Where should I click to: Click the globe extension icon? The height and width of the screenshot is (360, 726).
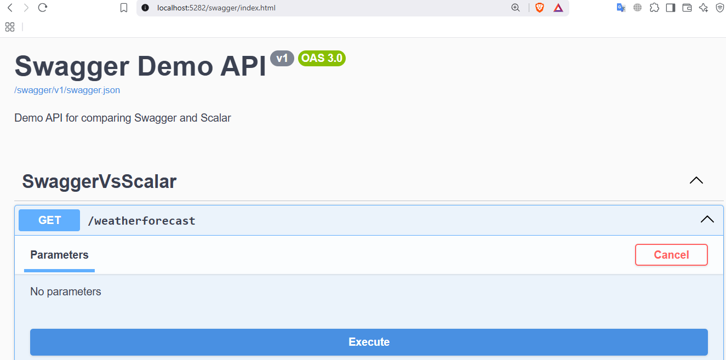[637, 8]
